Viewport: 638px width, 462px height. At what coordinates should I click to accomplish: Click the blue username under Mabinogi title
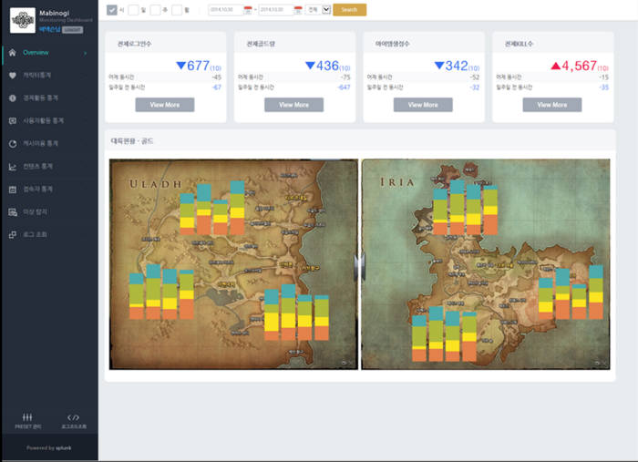(49, 30)
